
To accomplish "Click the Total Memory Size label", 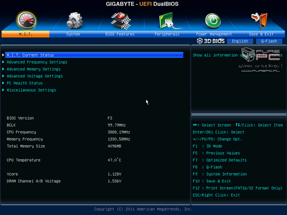I will click(26, 146).
